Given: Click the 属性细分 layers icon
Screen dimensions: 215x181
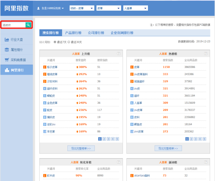Looking at the screenshot, I should point(7,50).
